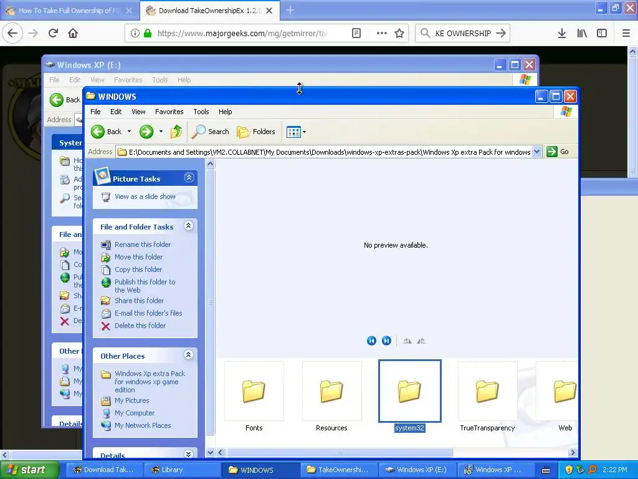Click E-mail this folder's files
This screenshot has height=479, width=638.
pyautogui.click(x=148, y=313)
